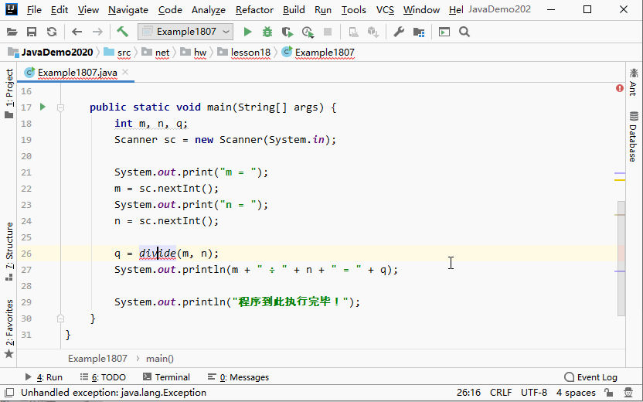Open the File menu
Image resolution: width=643 pixels, height=402 pixels.
pos(34,10)
